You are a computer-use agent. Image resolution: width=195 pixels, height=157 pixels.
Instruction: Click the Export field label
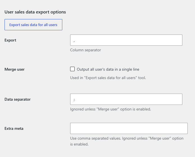coord(10,40)
